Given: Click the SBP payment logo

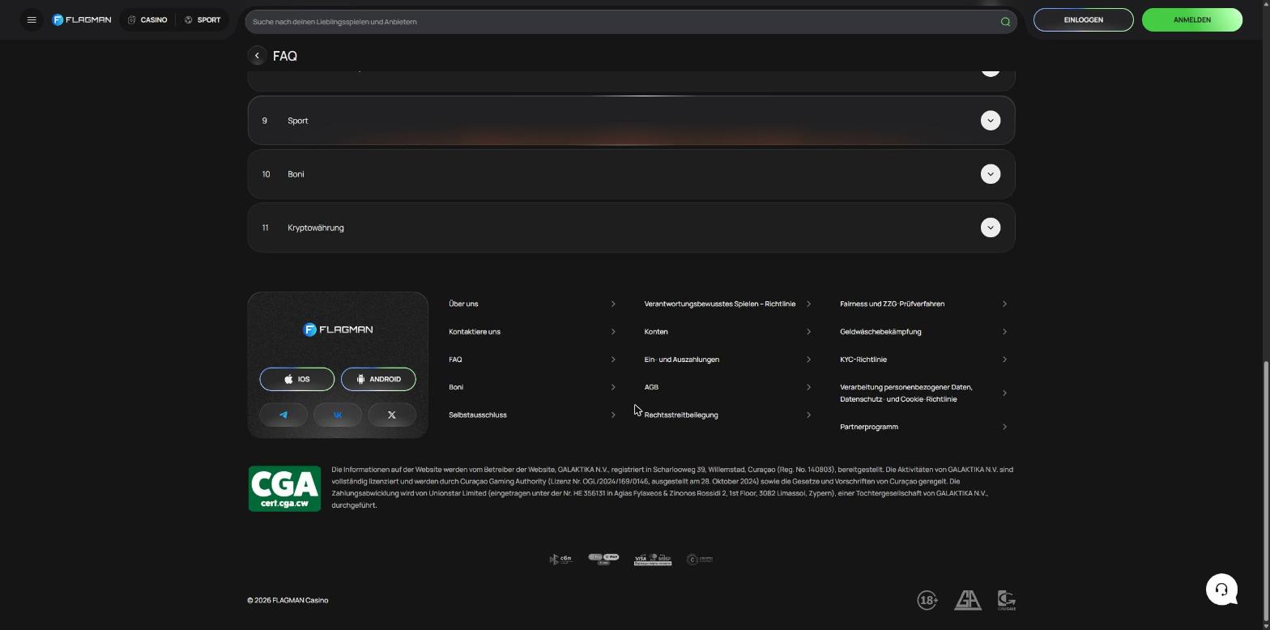Looking at the screenshot, I should 560,559.
